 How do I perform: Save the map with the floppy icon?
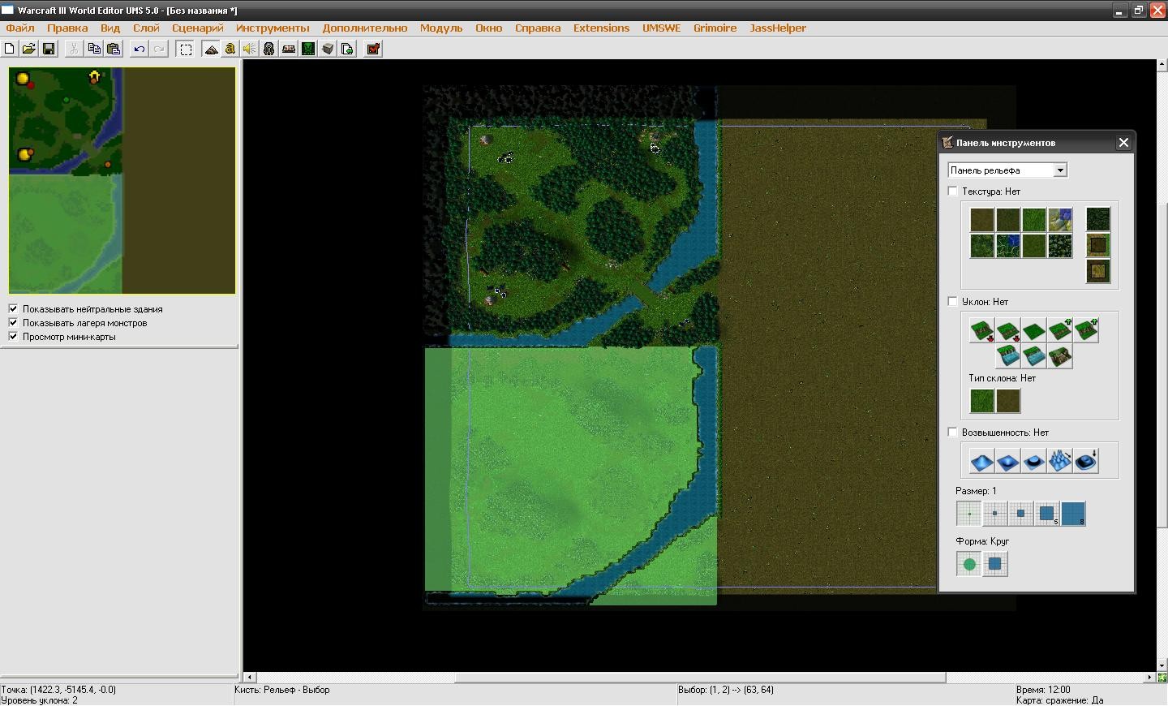click(x=49, y=49)
